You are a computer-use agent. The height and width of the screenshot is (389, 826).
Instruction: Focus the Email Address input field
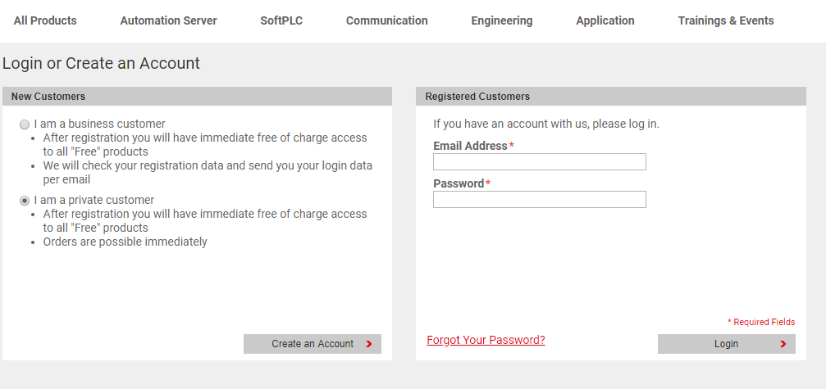coord(540,162)
